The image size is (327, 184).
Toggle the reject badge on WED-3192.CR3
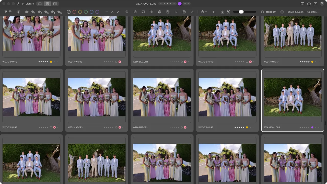click(x=185, y=62)
